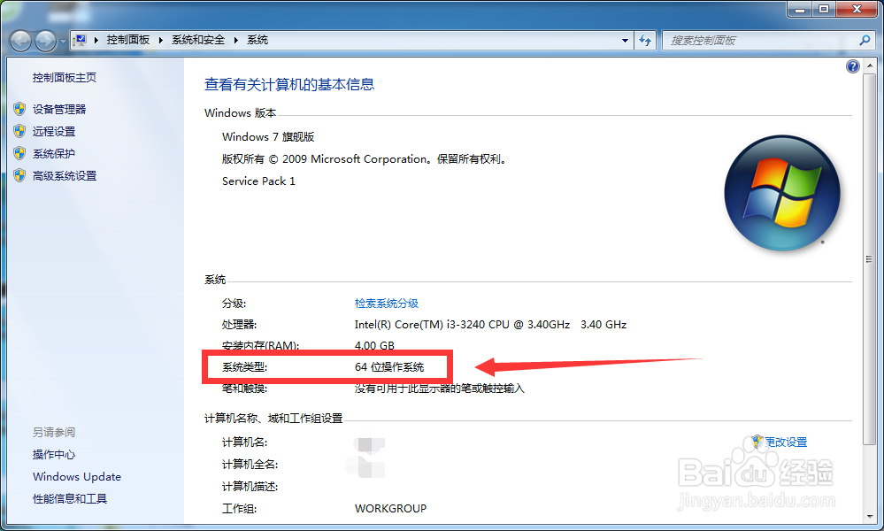The image size is (884, 531).
Task: Open Windows Update link
Action: tap(77, 477)
